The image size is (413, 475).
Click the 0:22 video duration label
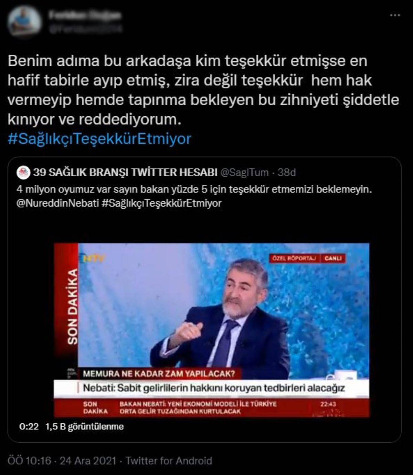click(29, 427)
